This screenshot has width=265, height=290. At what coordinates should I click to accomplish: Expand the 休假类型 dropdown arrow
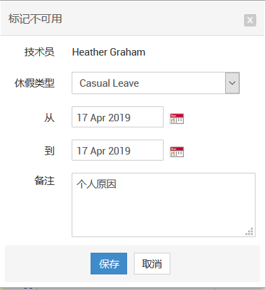click(x=232, y=83)
